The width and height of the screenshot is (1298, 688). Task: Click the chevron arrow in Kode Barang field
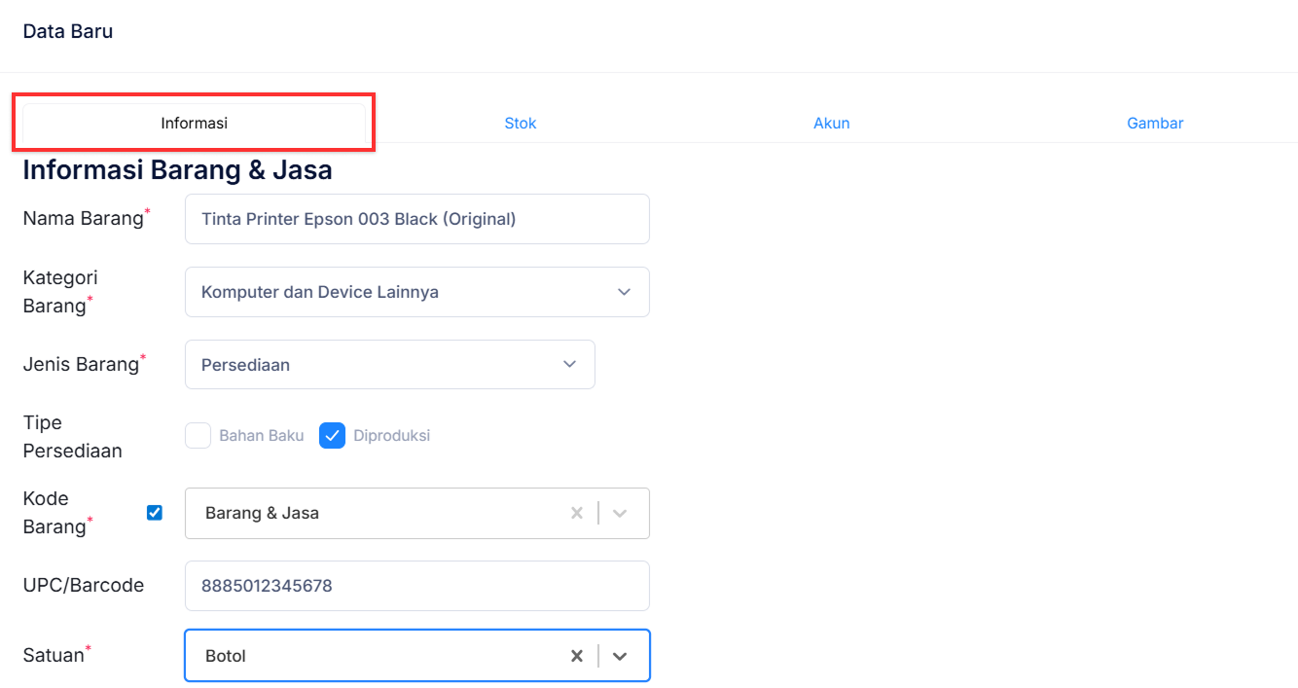(620, 513)
